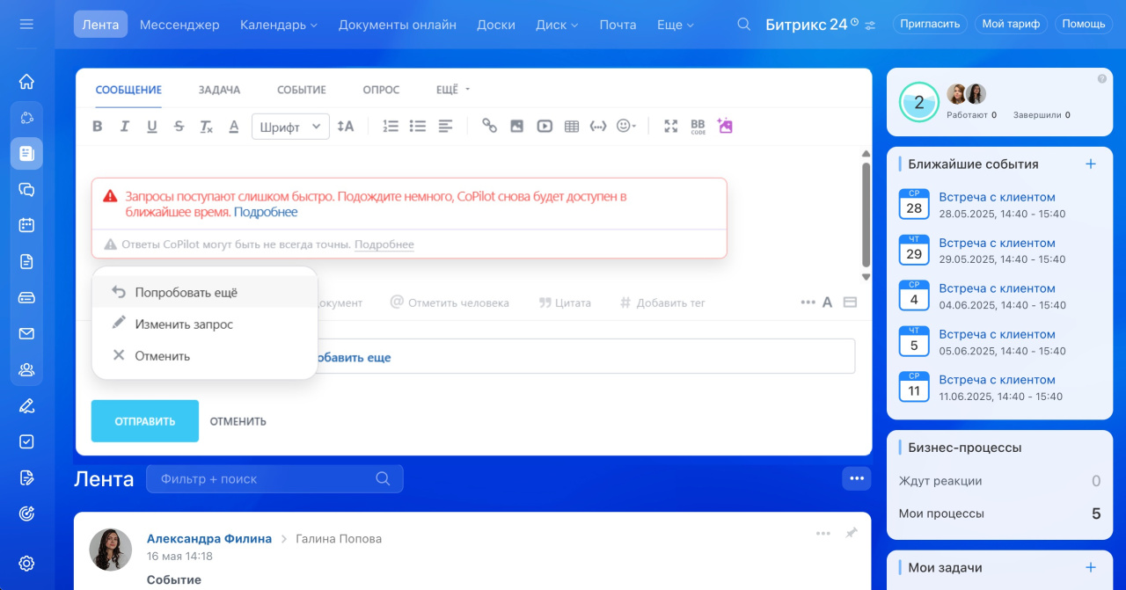Expand the Календарь menu in the top bar
This screenshot has height=590, width=1126.
click(278, 25)
